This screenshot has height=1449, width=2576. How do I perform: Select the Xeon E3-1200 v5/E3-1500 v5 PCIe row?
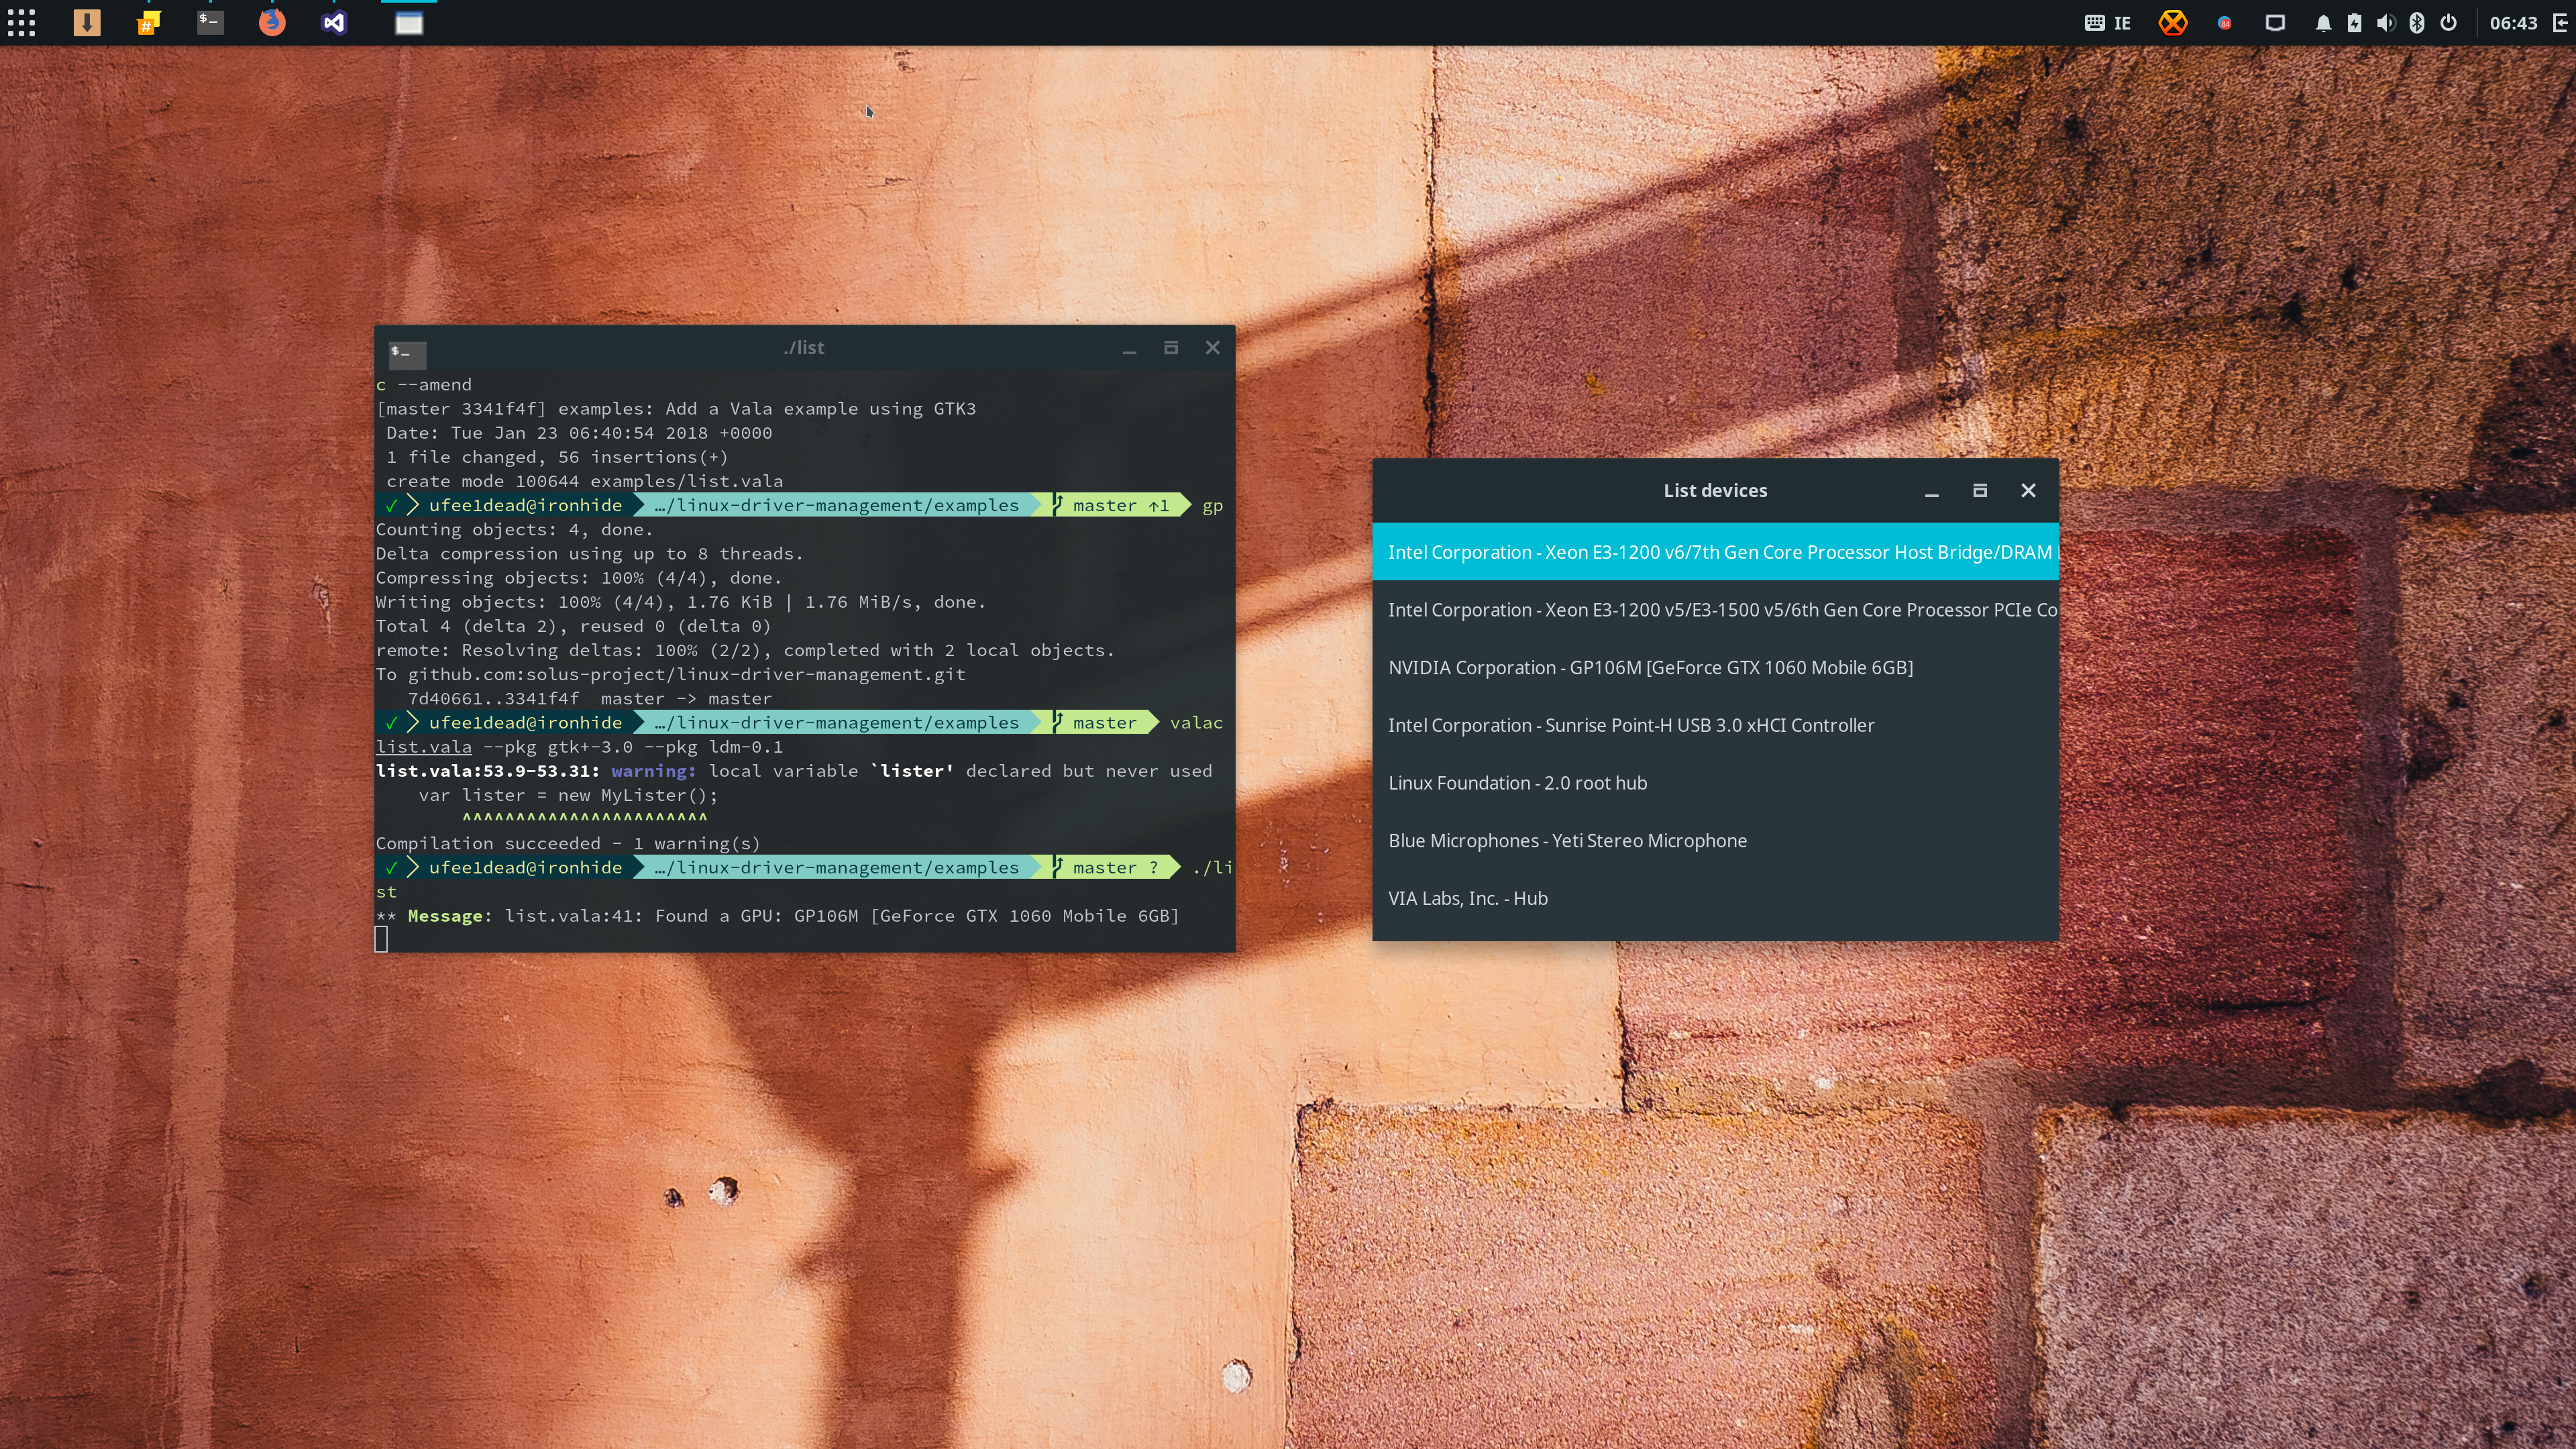(x=1715, y=610)
